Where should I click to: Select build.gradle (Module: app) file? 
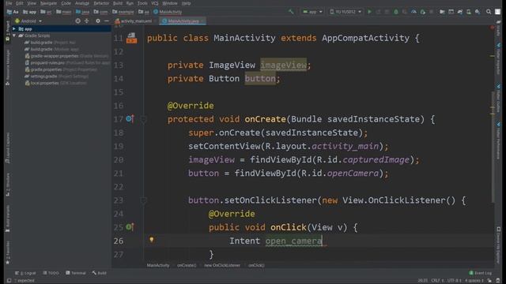[x=52, y=49]
